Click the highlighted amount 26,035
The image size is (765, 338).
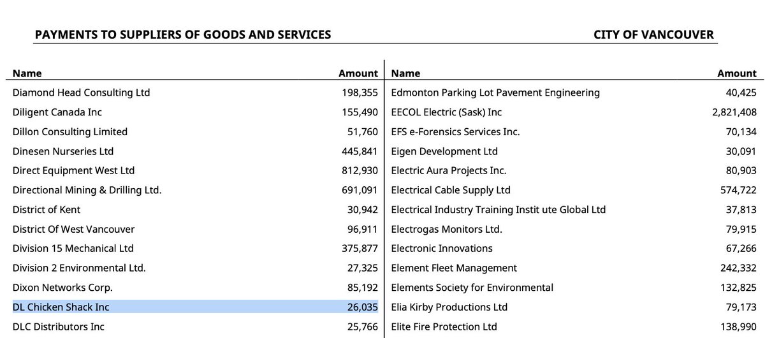[x=363, y=307]
